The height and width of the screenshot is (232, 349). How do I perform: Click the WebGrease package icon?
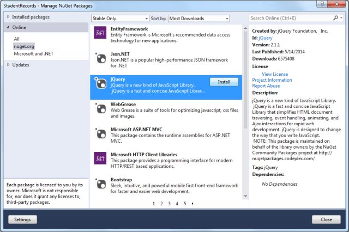[x=100, y=108]
